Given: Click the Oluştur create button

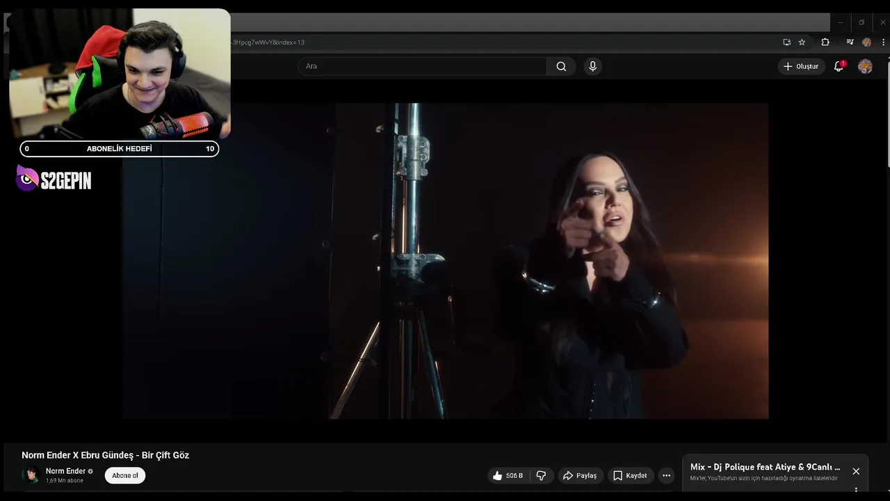Looking at the screenshot, I should [801, 66].
